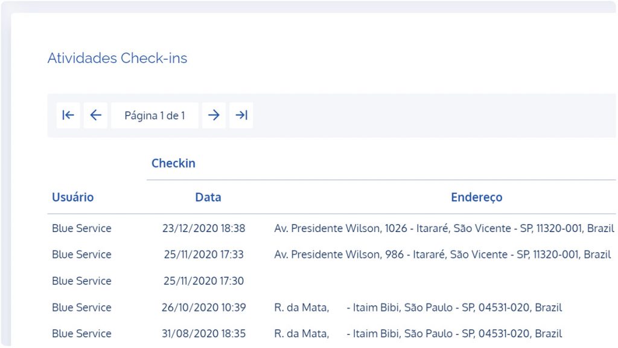
Task: Click previous page left arrow
Action: 95,115
